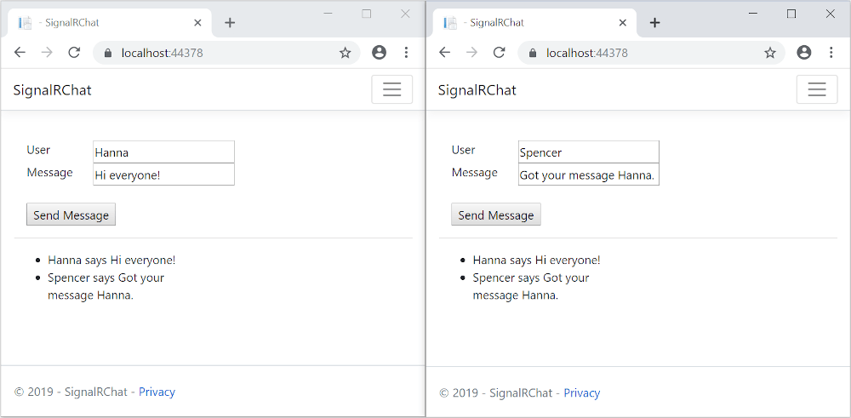The height and width of the screenshot is (418, 851).
Task: Click reload icon in right browser window
Action: pos(499,53)
